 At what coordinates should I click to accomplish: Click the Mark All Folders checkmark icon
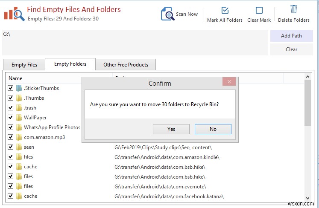click(225, 10)
